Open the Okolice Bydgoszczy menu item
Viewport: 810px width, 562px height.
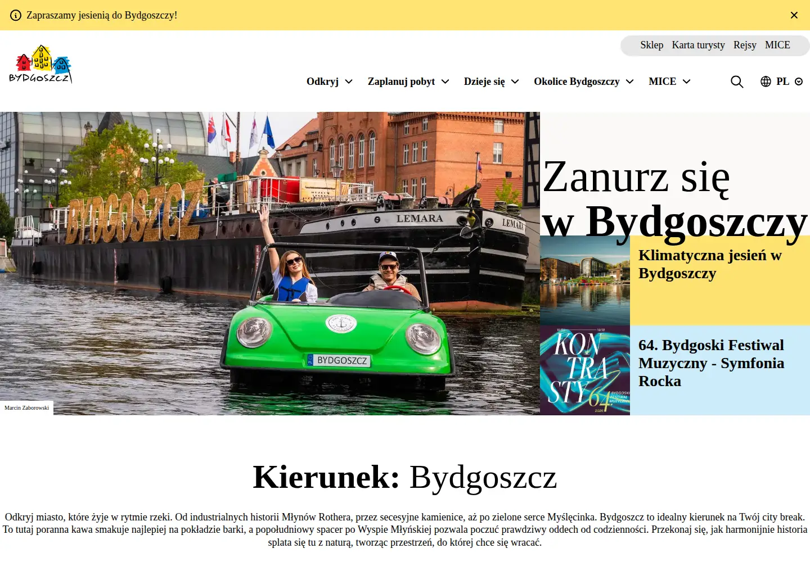click(x=577, y=81)
